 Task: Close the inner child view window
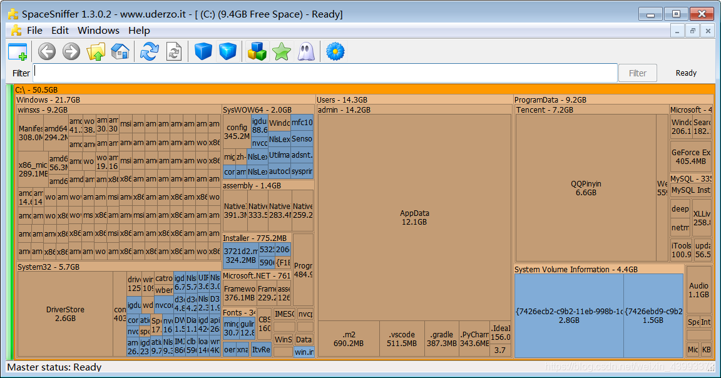[708, 31]
